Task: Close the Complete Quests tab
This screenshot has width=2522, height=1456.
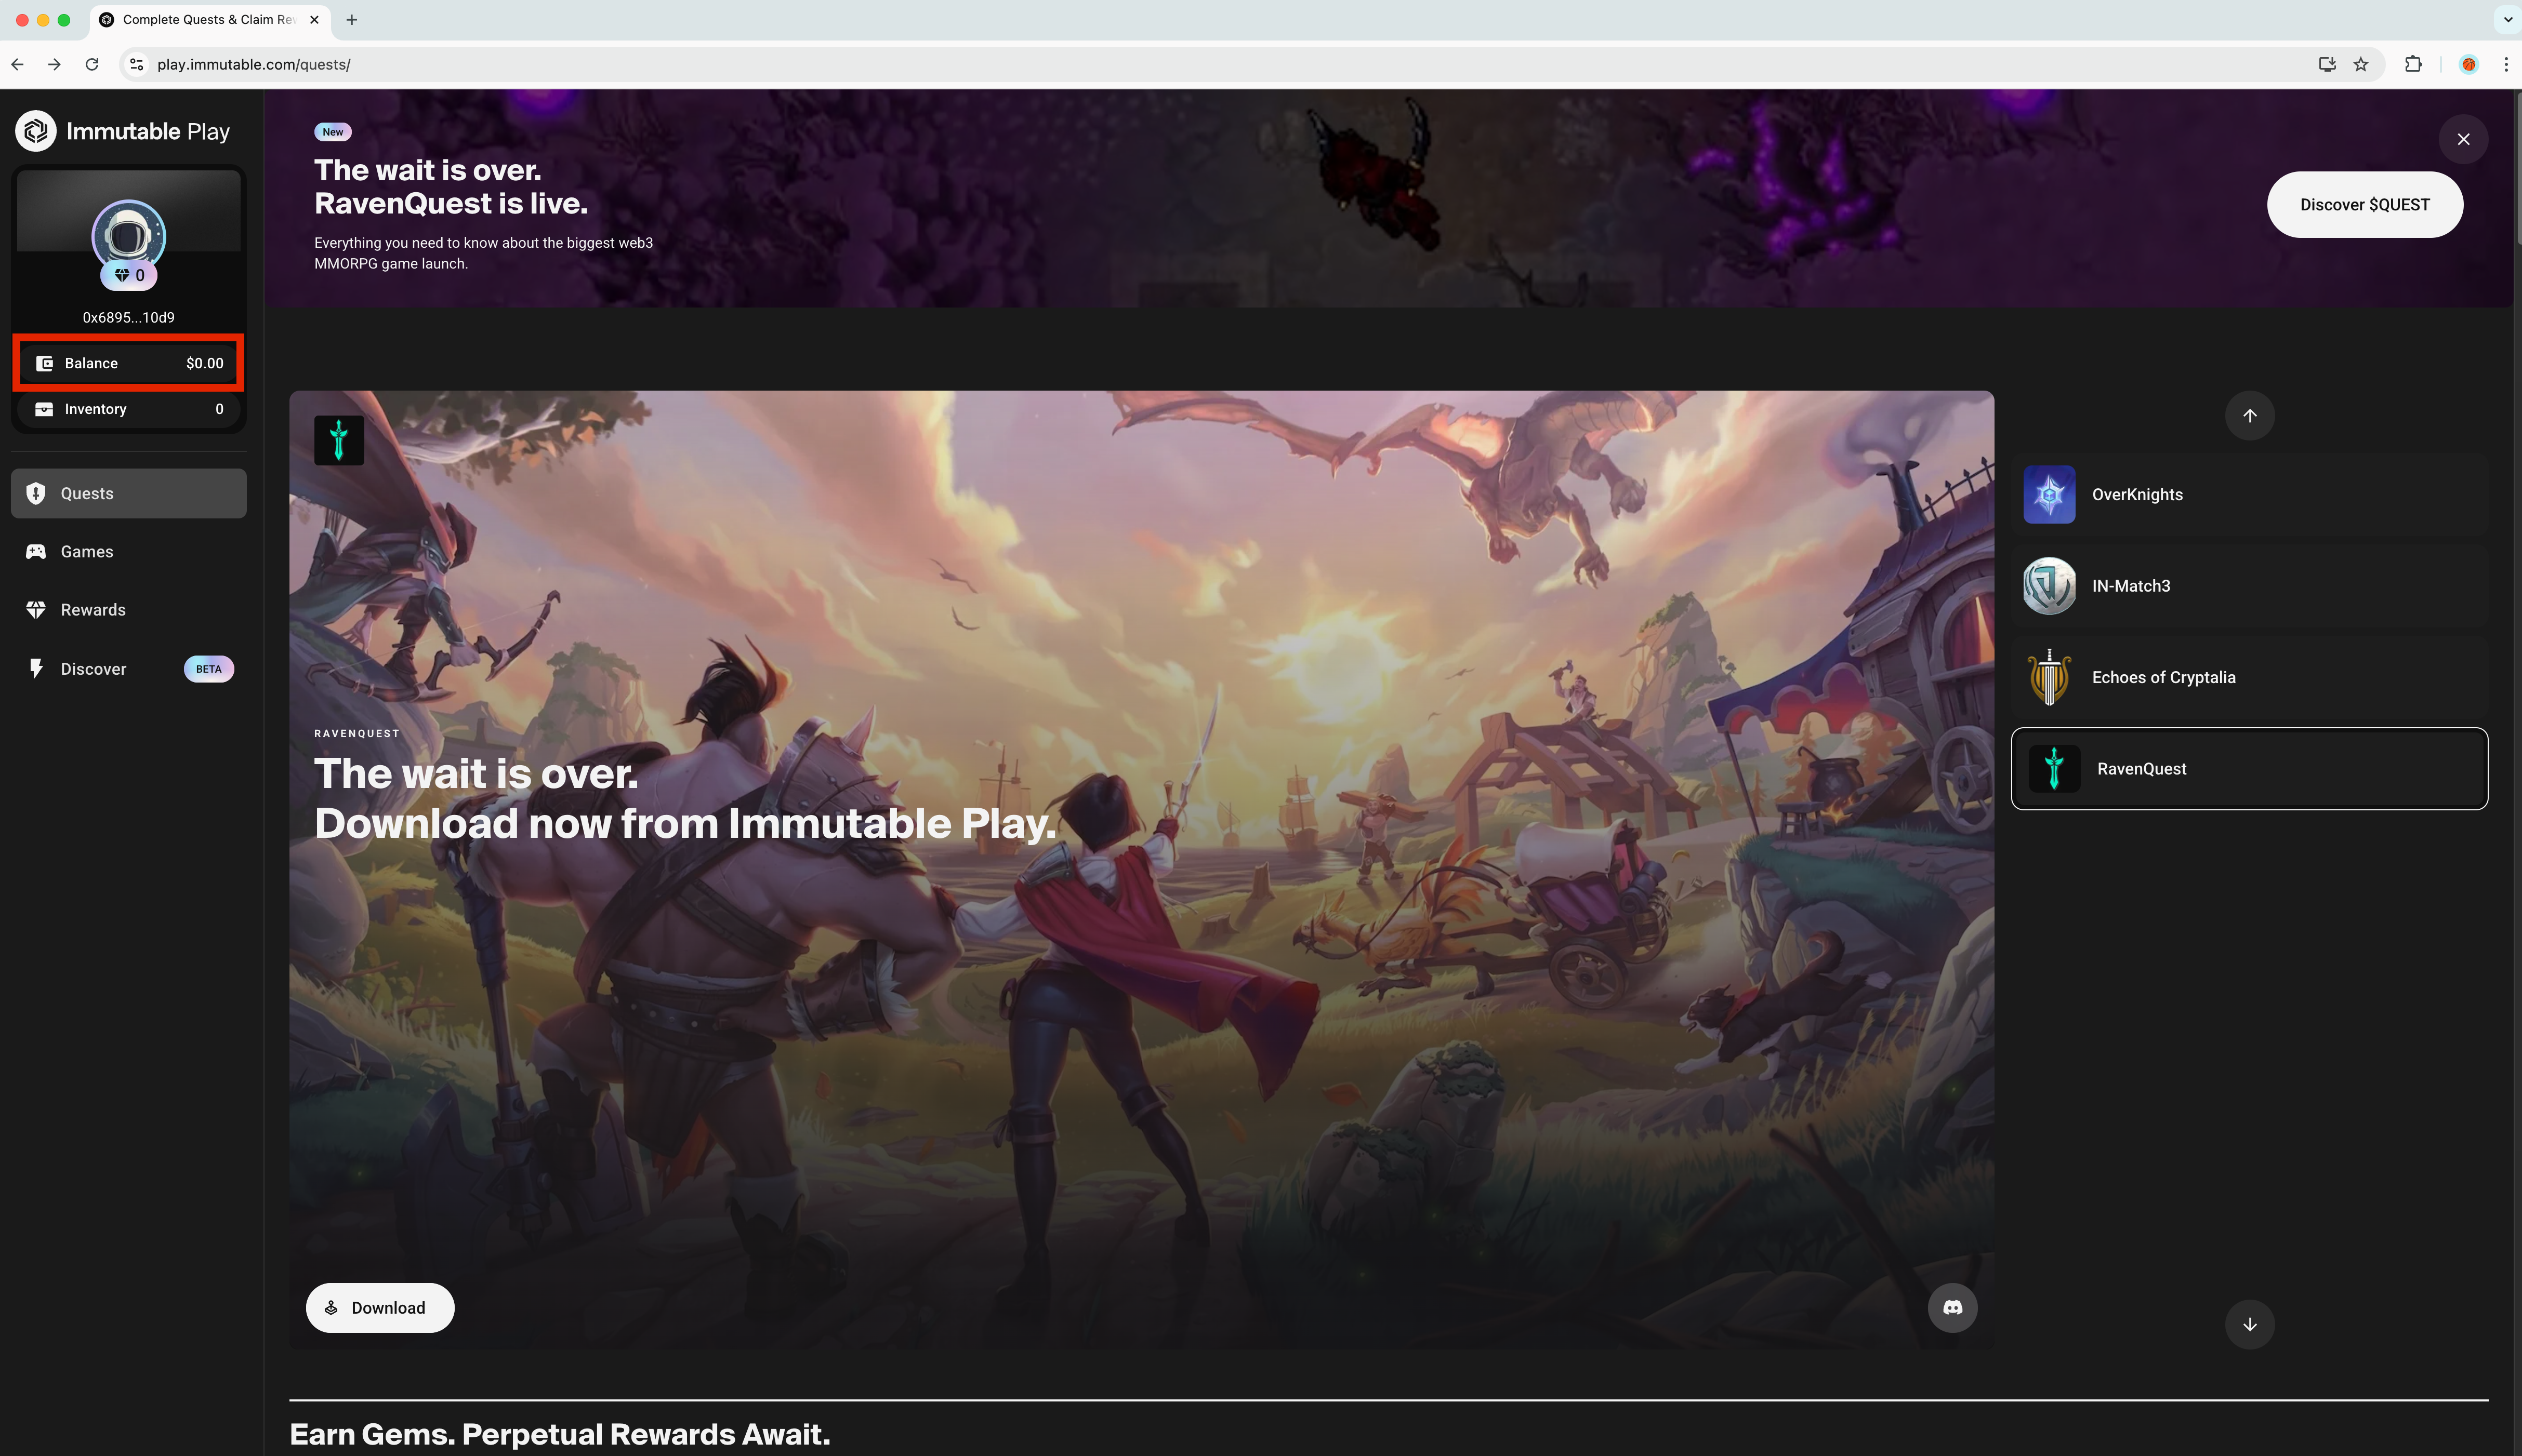Action: pyautogui.click(x=314, y=20)
